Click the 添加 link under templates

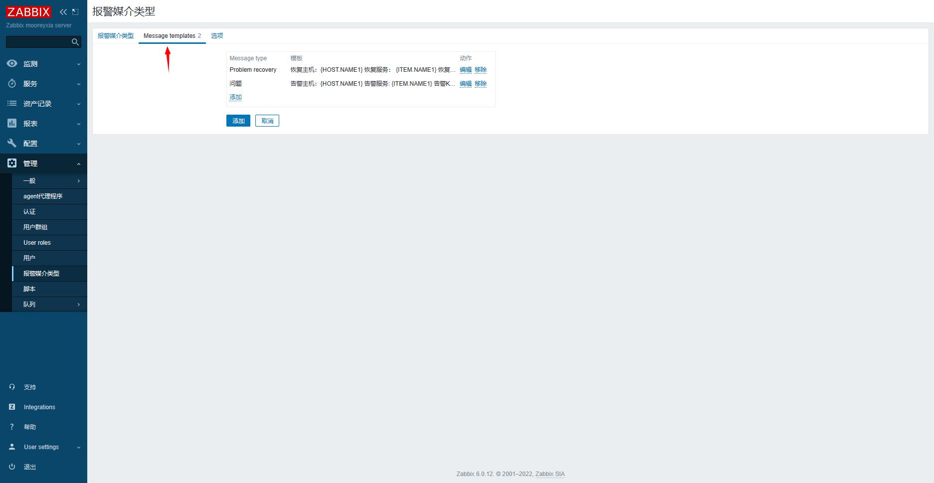[x=235, y=97]
